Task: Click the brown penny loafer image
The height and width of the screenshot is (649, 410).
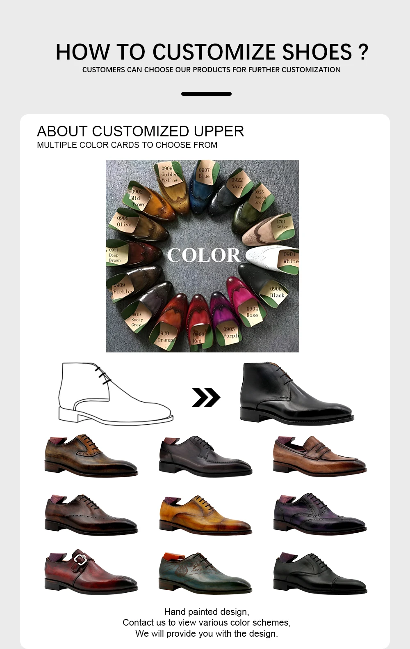Action: click(319, 456)
